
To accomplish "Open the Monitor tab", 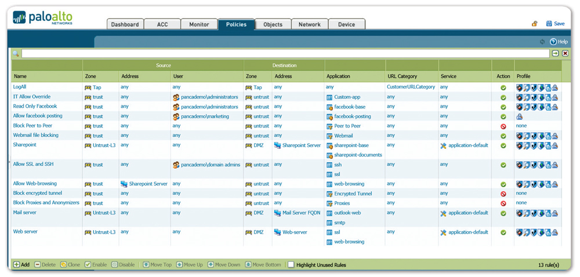I will [199, 24].
